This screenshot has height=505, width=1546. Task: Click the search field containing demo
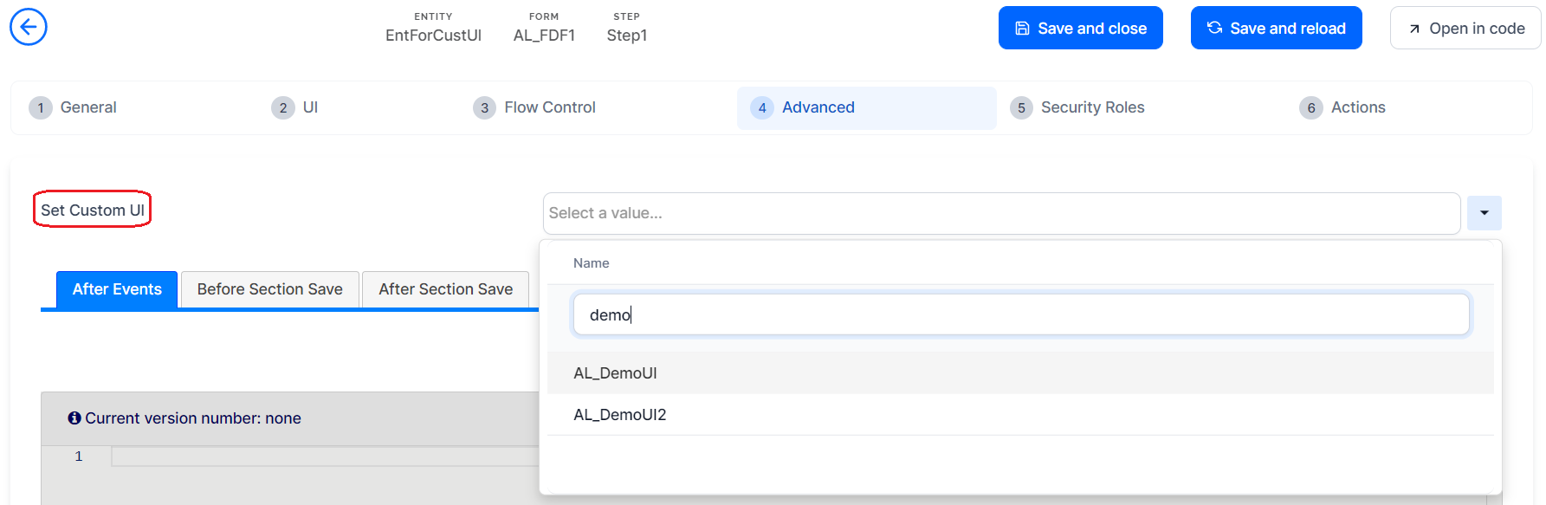1020,314
